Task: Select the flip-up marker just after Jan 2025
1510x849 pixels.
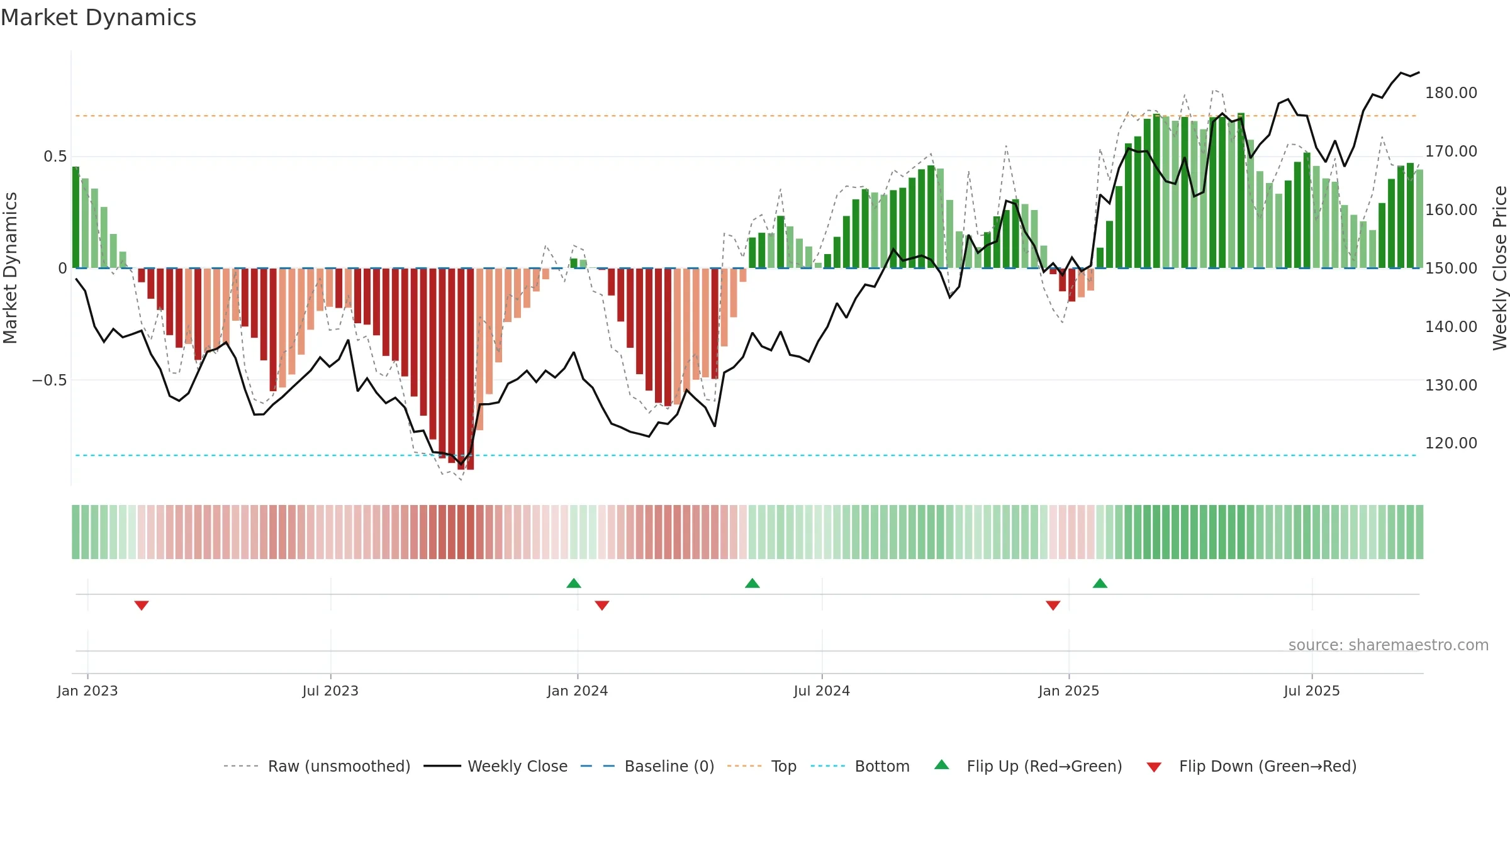Action: (x=1100, y=583)
